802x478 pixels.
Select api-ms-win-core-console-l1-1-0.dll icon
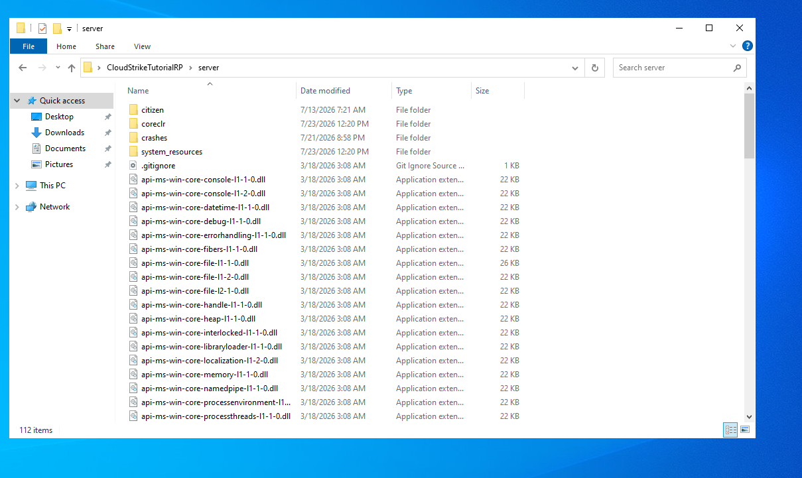click(133, 180)
